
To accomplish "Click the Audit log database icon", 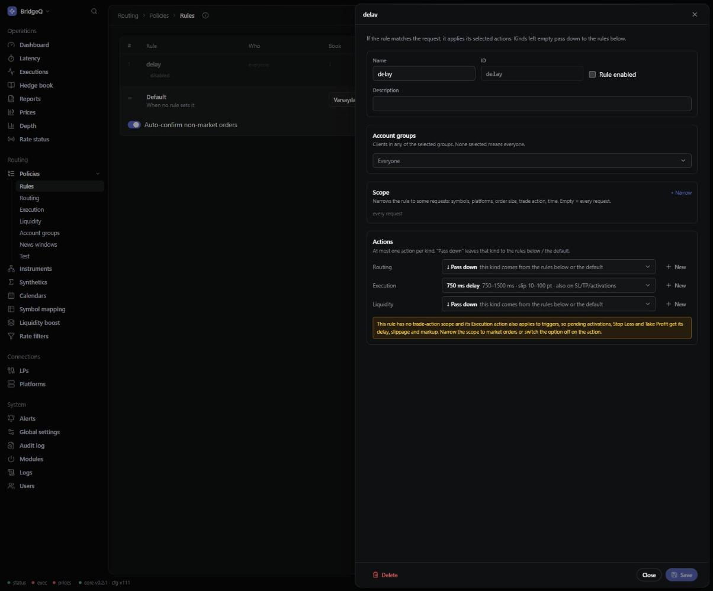I will (11, 446).
